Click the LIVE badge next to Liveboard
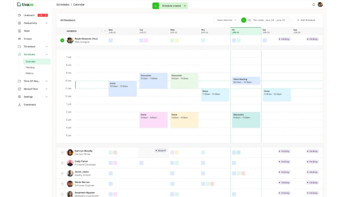 click(43, 15)
